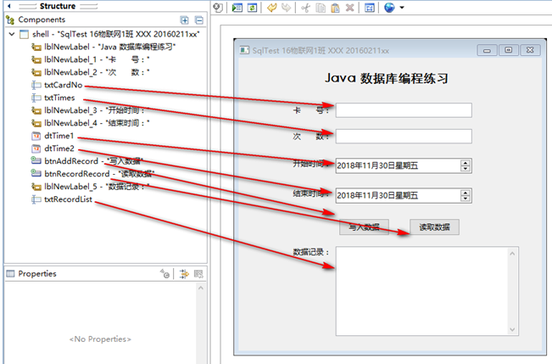Screen dimensions: 552x364
Task: Click the Delete red X toolbar icon
Action: pos(349,8)
